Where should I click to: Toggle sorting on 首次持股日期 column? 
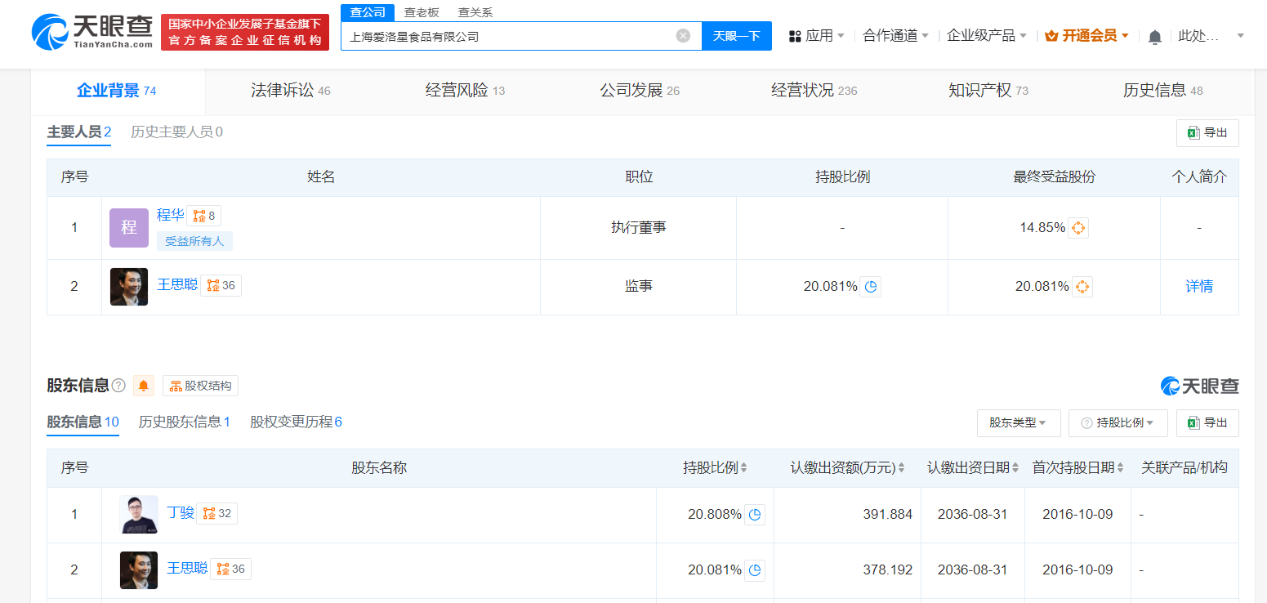point(1120,467)
